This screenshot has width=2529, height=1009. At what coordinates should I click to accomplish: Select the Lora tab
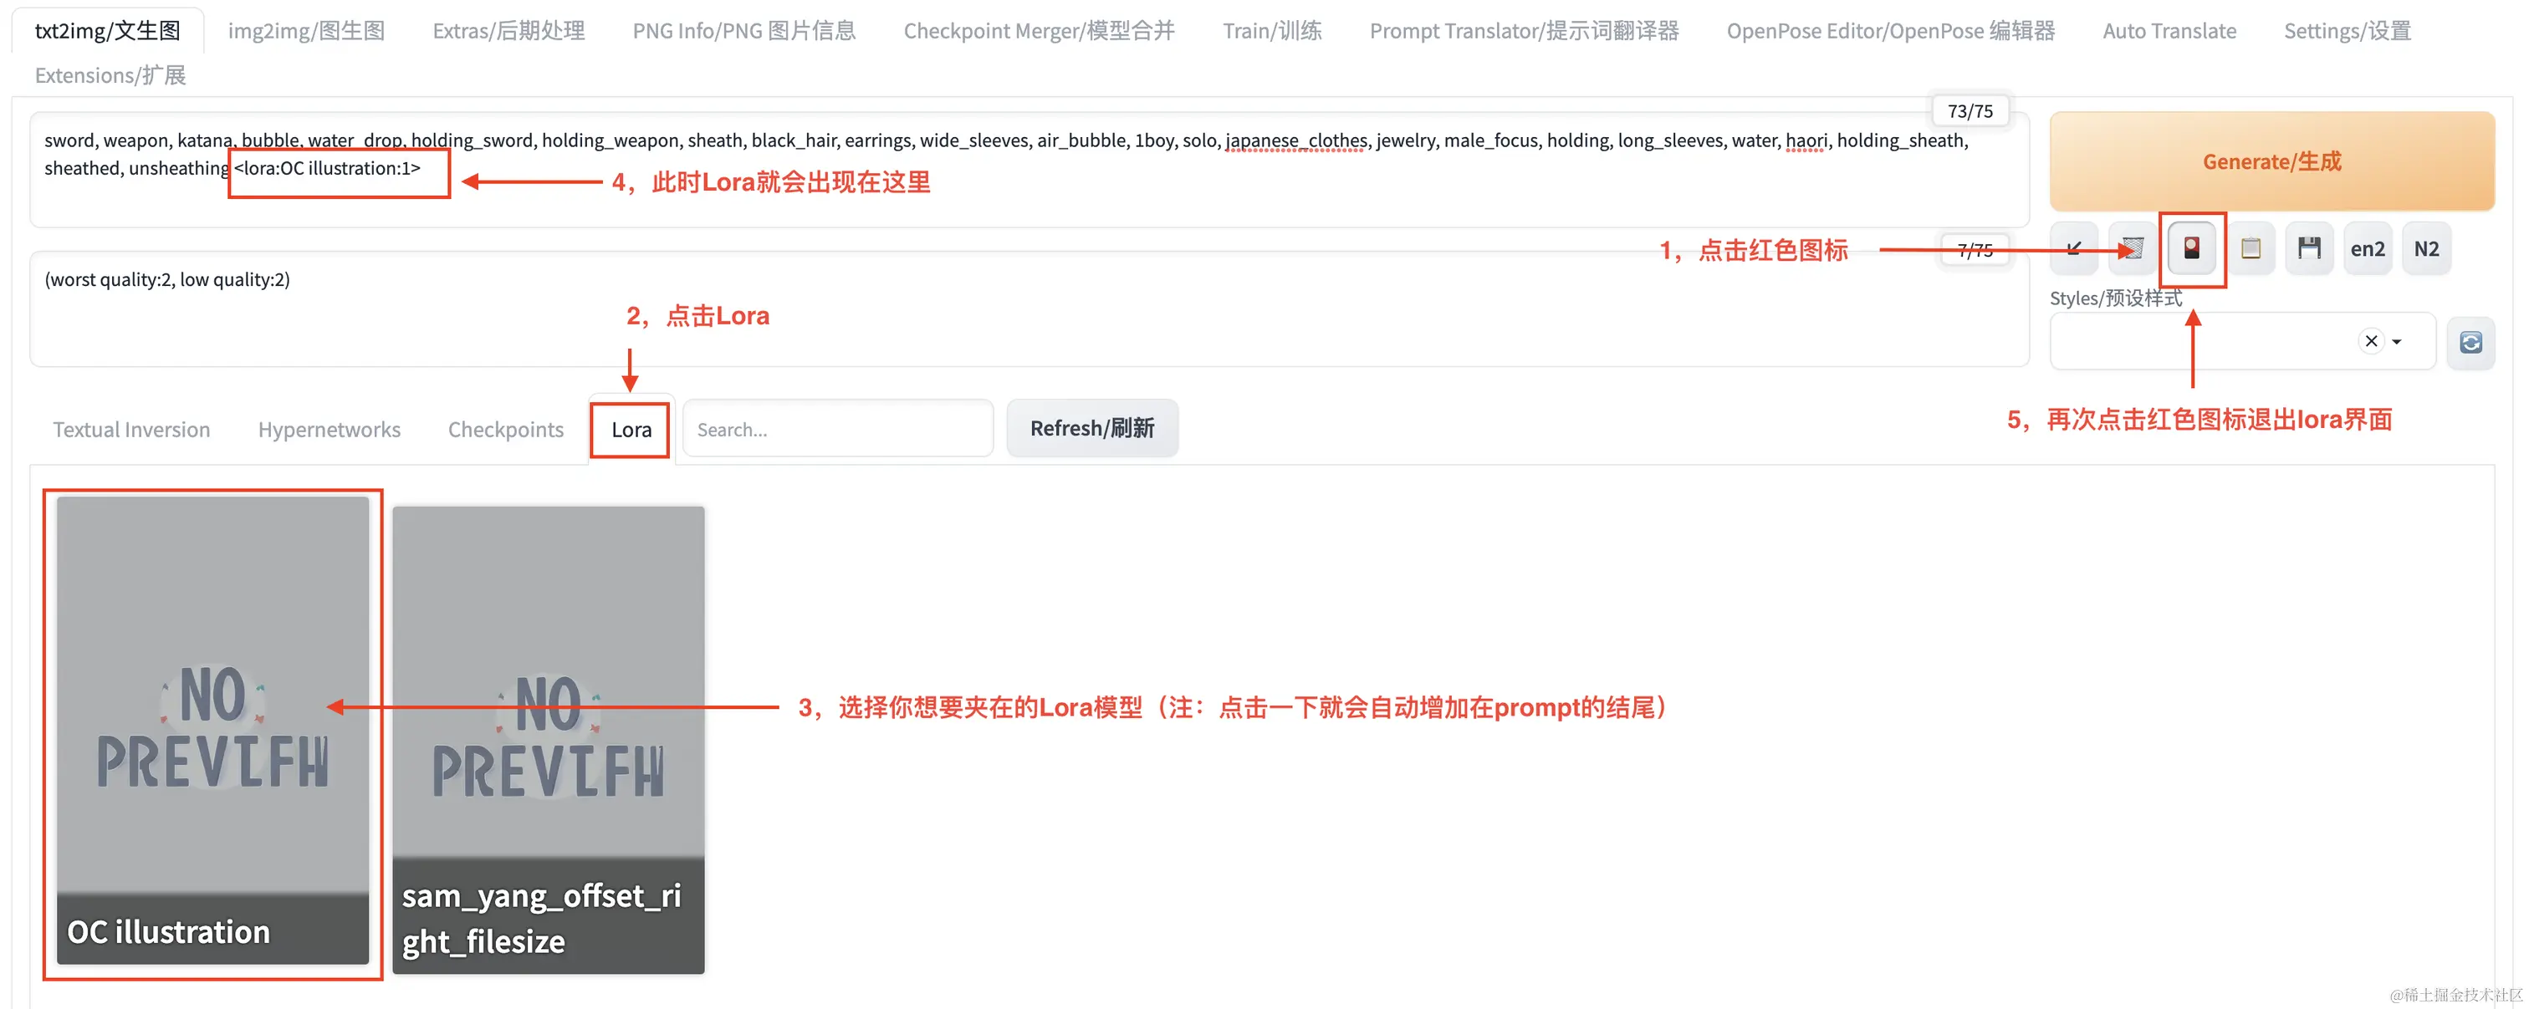(631, 430)
